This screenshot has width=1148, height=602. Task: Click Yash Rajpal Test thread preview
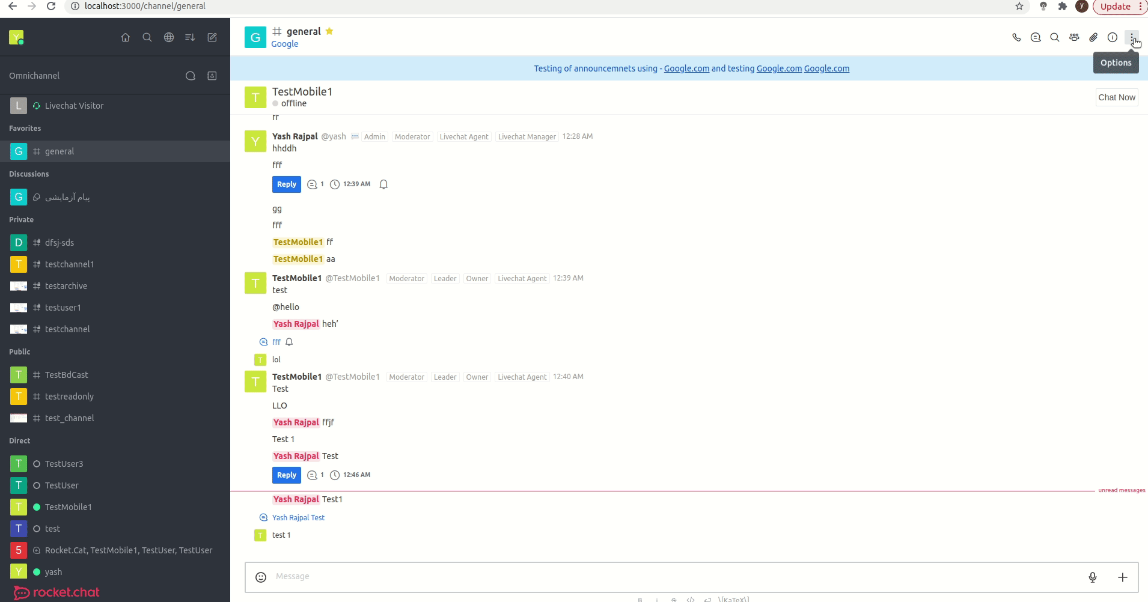(x=298, y=517)
